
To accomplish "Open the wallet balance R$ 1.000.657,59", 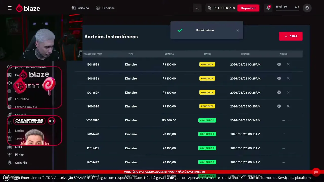I will point(221,8).
